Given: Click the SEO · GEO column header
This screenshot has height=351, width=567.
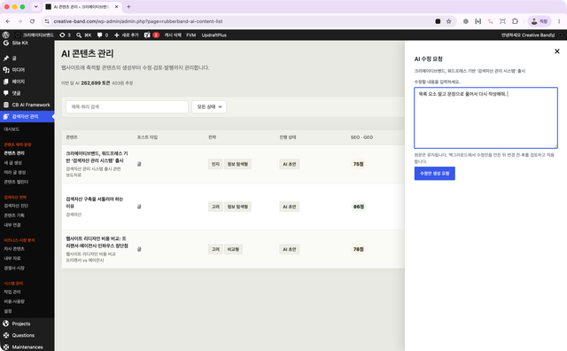Looking at the screenshot, I should coord(361,137).
